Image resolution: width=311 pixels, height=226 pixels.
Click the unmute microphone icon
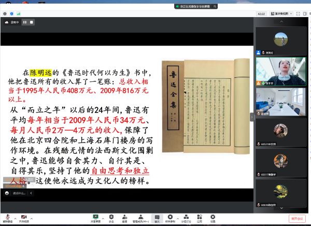tap(7, 216)
